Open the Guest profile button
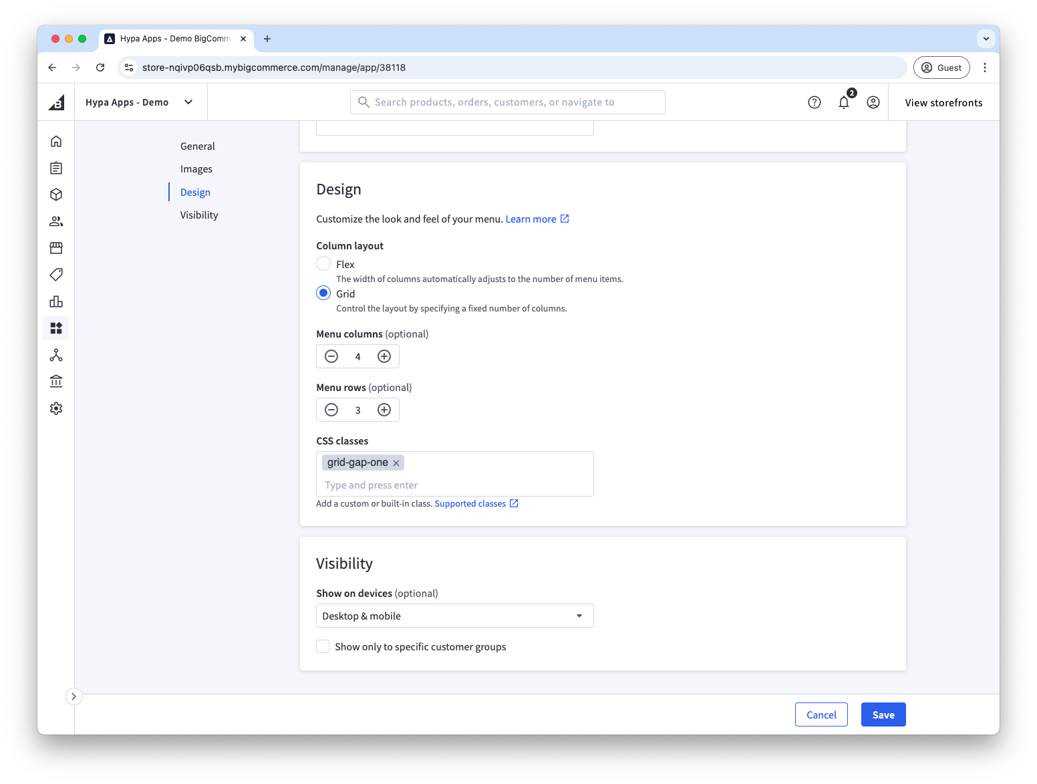This screenshot has width=1037, height=784. point(941,68)
